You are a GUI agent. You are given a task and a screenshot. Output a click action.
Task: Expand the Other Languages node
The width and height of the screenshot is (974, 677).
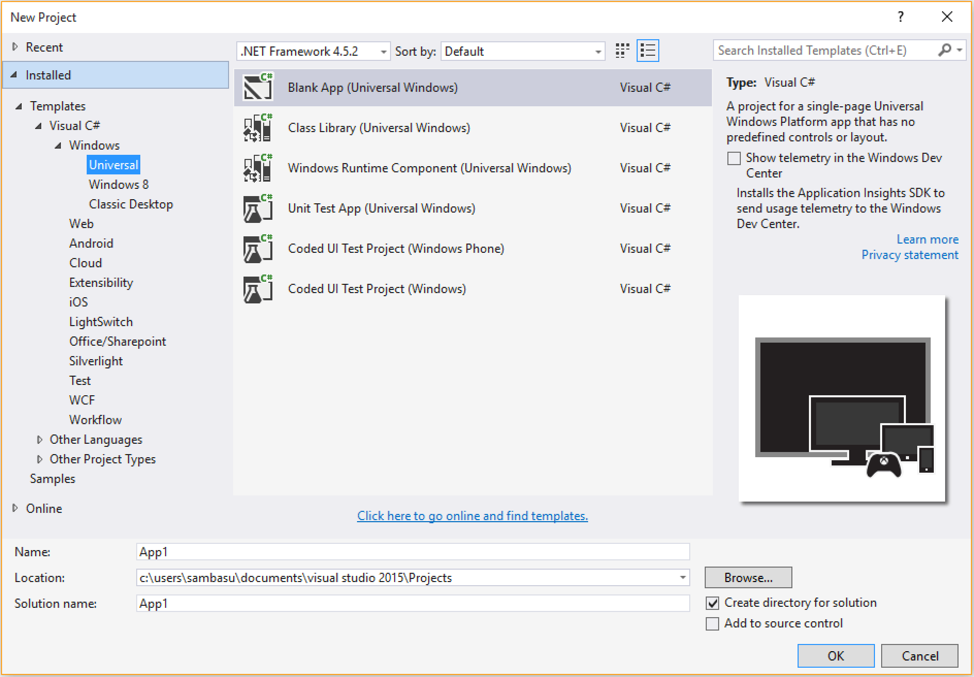40,439
